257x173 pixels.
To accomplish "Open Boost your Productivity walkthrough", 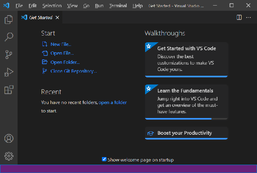I will [x=186, y=133].
